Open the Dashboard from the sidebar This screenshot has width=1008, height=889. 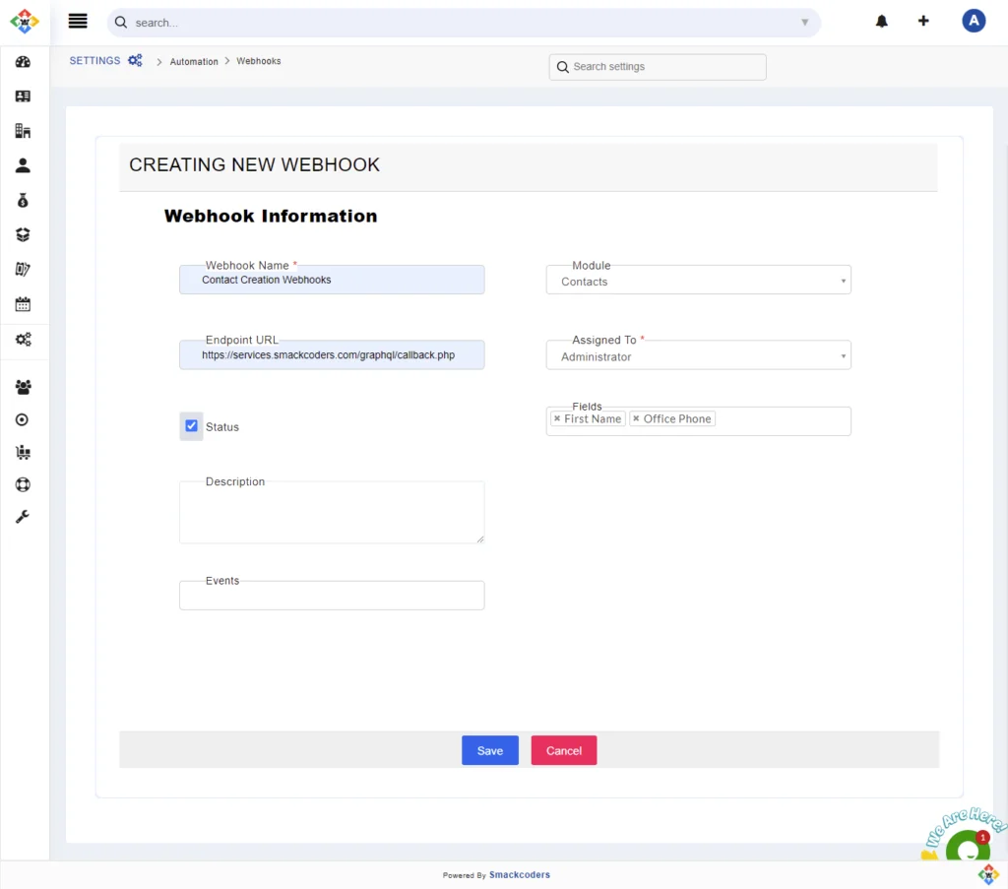coord(24,61)
